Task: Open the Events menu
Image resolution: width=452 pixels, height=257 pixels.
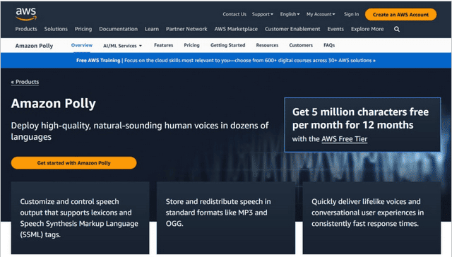Action: 335,29
